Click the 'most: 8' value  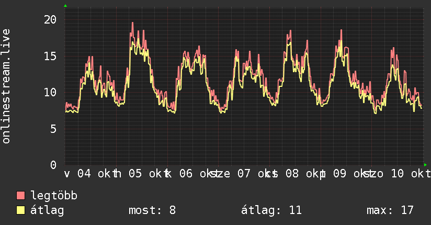[152, 210]
